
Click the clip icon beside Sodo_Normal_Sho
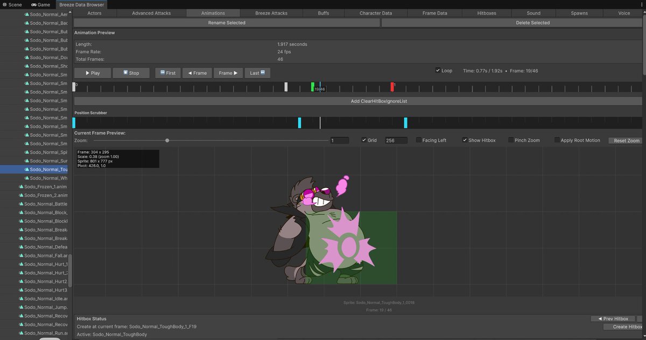27,66
